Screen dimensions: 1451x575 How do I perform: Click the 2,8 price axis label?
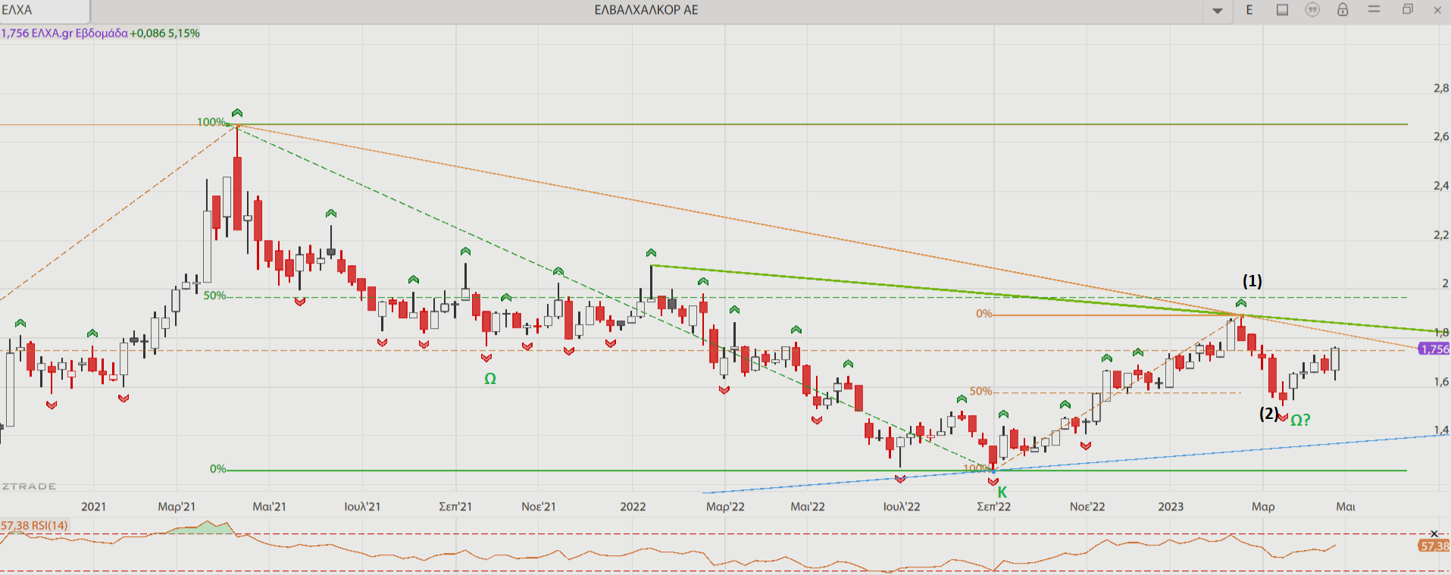tap(1441, 88)
